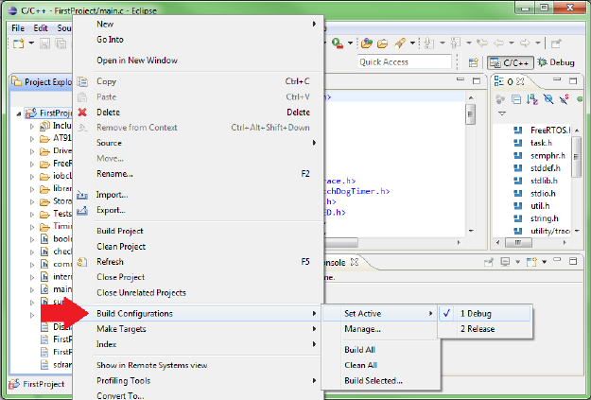
Task: Click the Pin Console icon
Action: coord(489,262)
